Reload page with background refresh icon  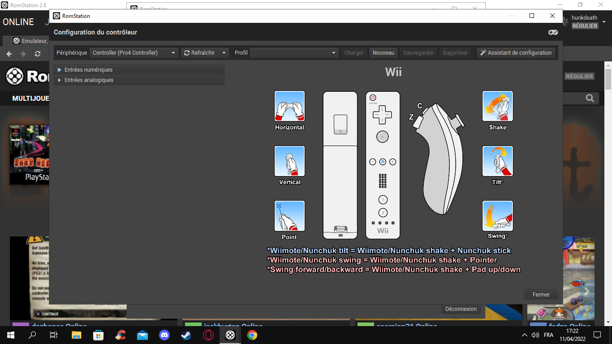pos(38,54)
